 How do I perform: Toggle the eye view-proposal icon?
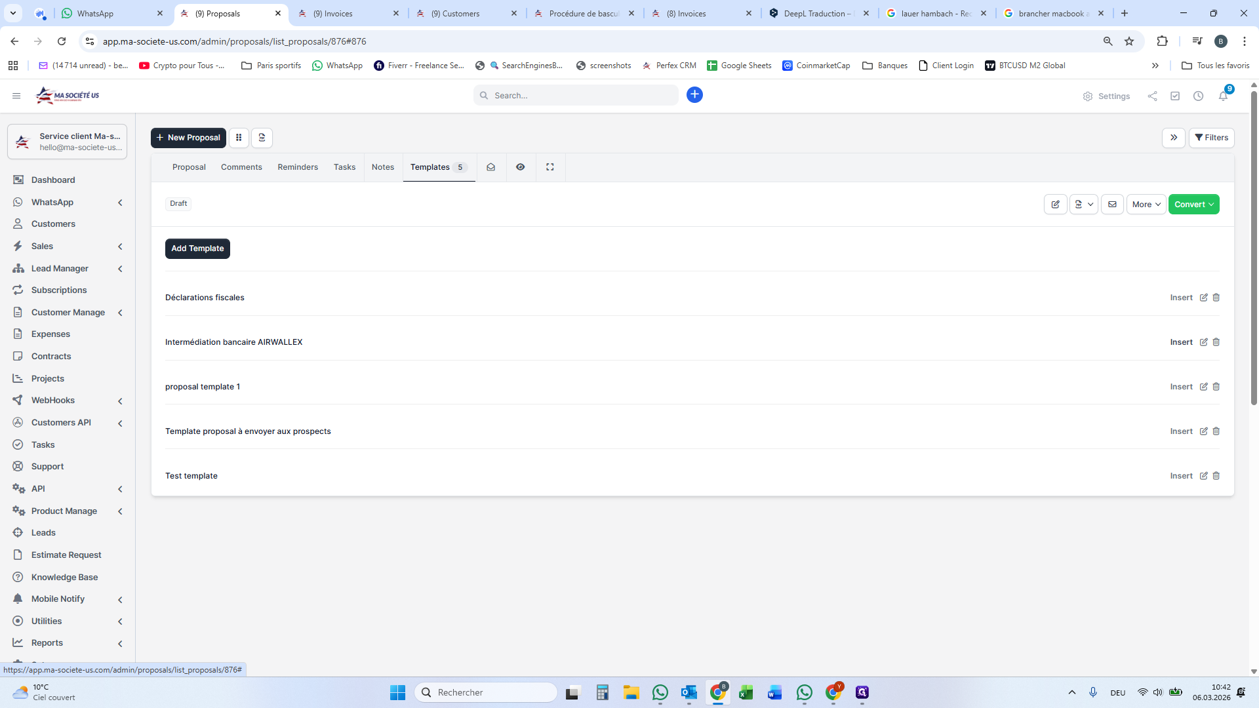tap(520, 167)
